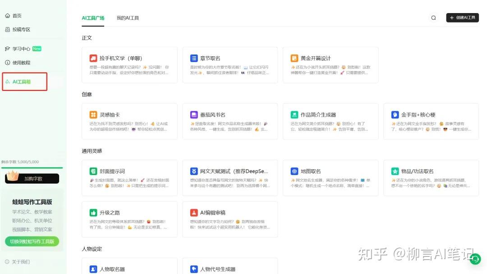487x274 pixels.
Task: Click the blue 金手指+核心梗 icon
Action: (395, 115)
